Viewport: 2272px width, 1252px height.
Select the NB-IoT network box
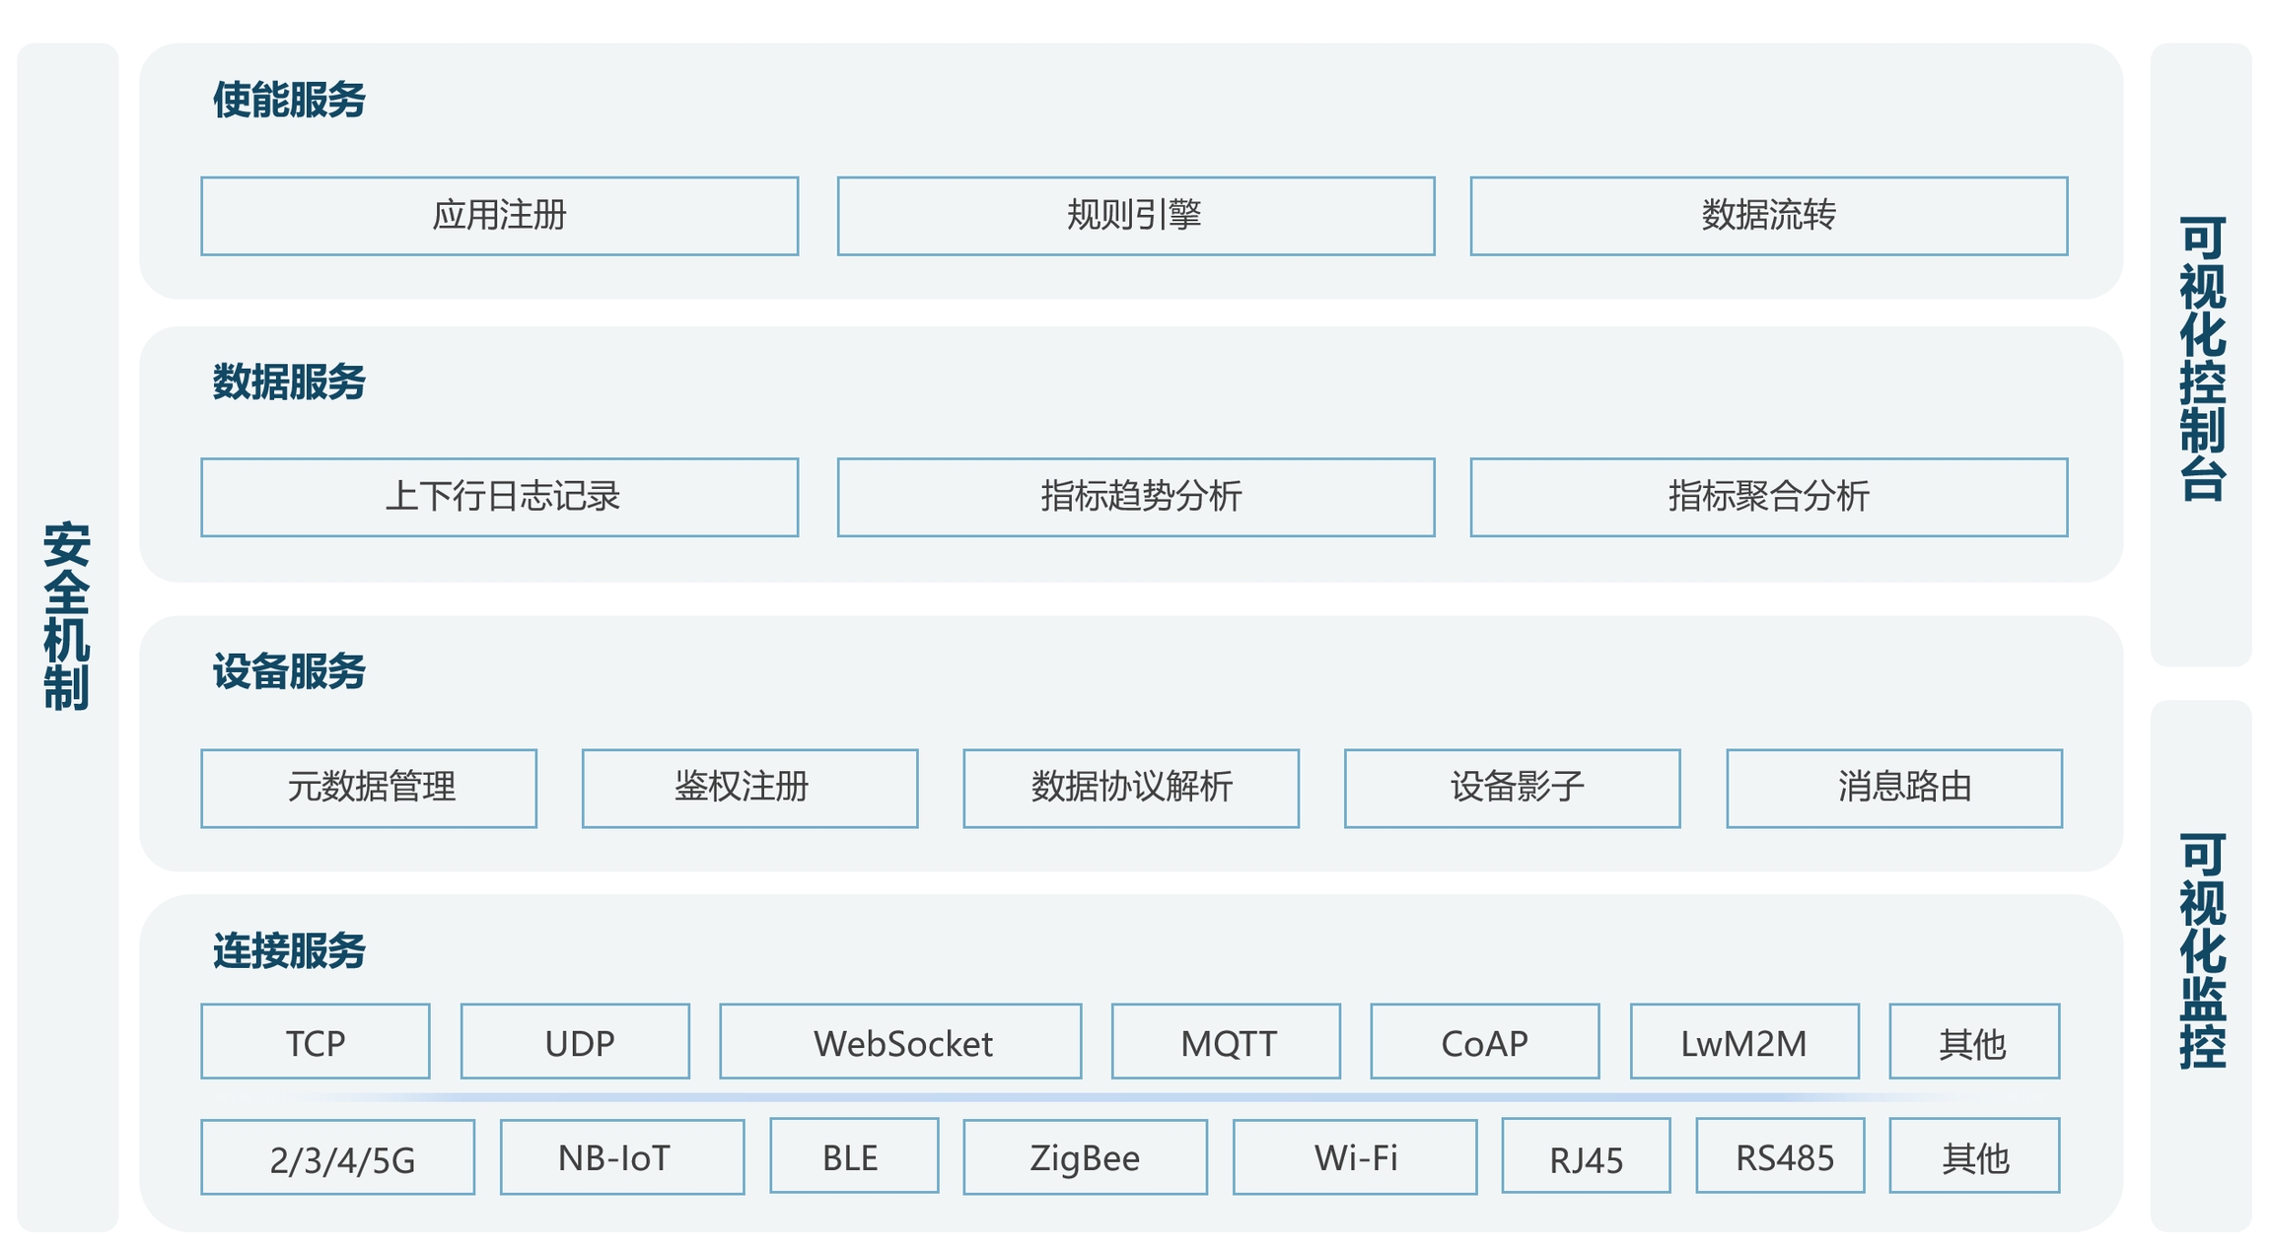pos(621,1157)
